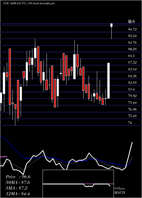Click the 75.48 price axis label
Viewport: 142px width, 198px height.
[132, 116]
